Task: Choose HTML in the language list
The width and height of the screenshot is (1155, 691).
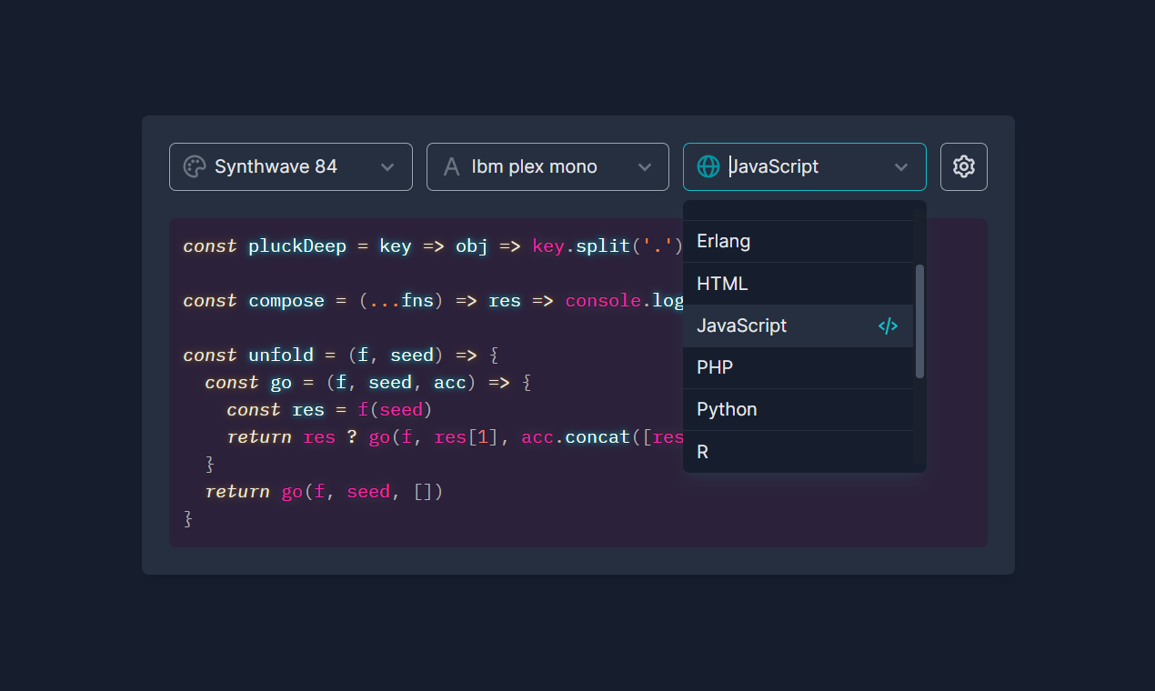Action: pyautogui.click(x=721, y=283)
